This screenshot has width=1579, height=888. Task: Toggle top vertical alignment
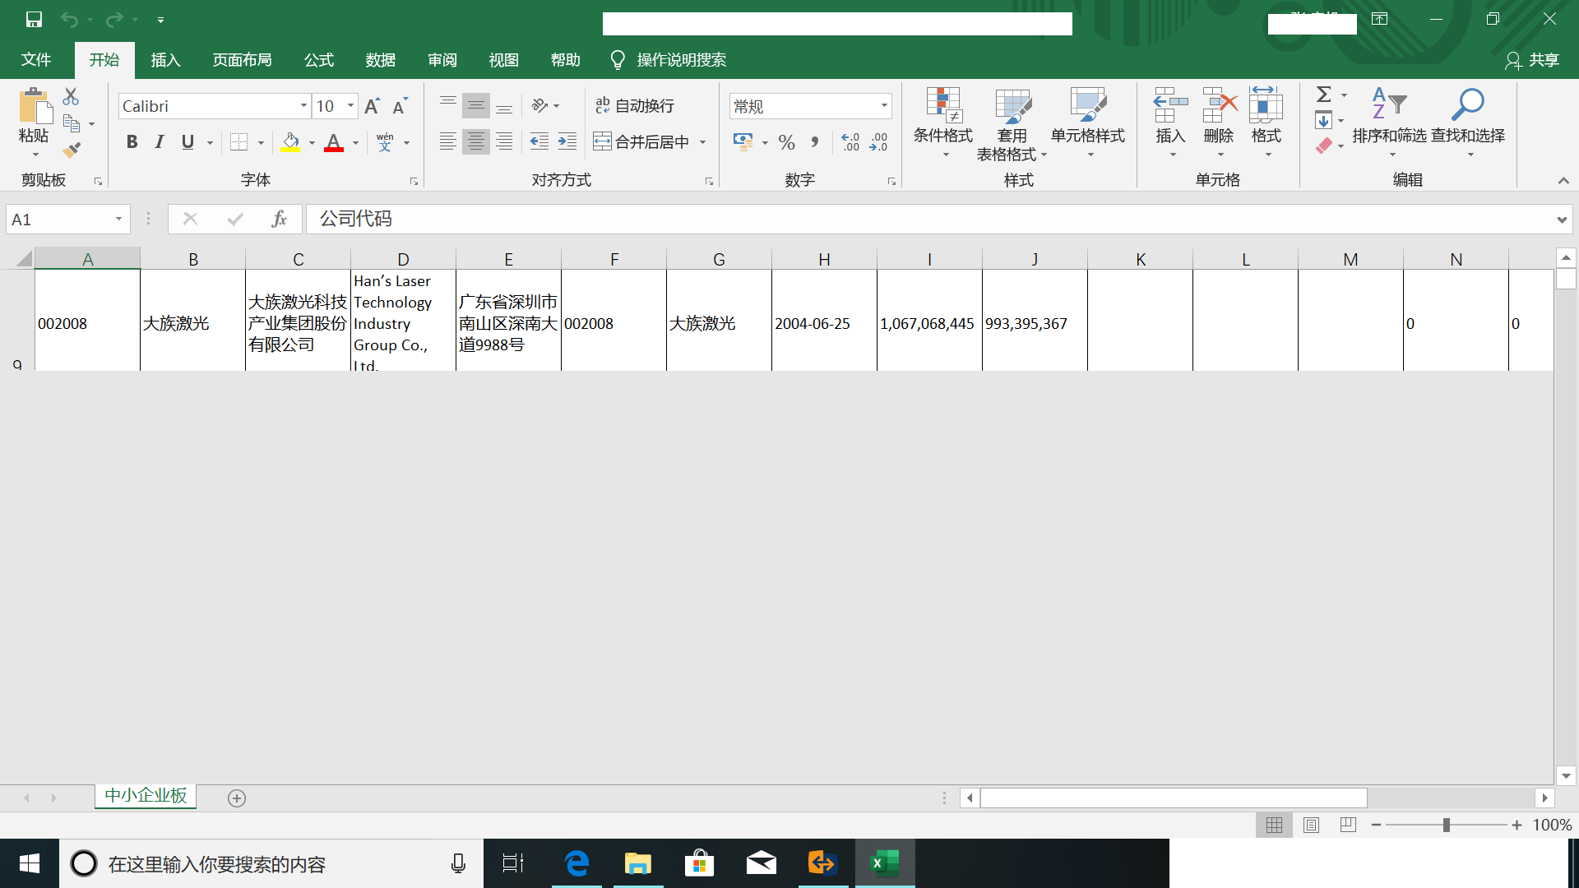point(447,106)
